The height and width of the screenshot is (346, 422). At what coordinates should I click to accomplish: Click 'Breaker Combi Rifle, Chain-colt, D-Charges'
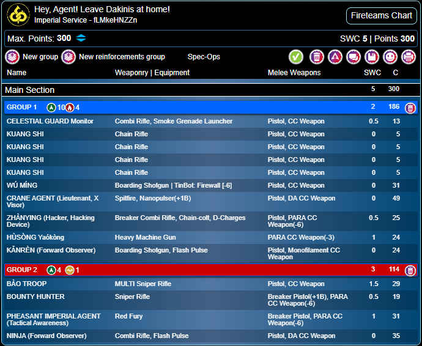click(180, 218)
